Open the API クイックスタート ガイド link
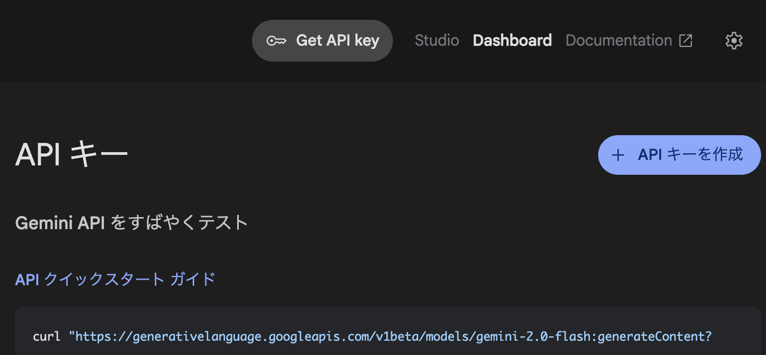766x355 pixels. coord(115,279)
